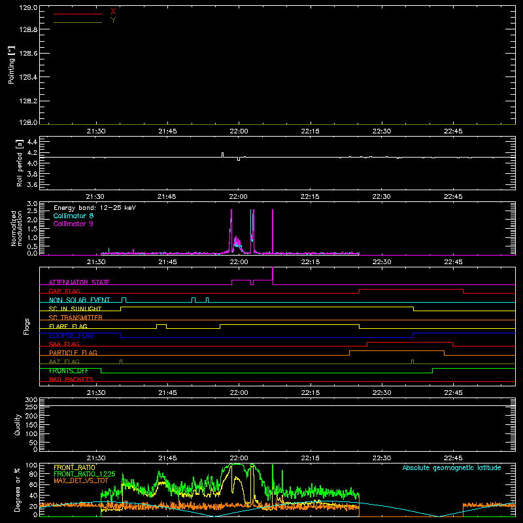The image size is (523, 523).
Task: Click the ECLIPSE_FLAG label
Action: pyautogui.click(x=71, y=335)
